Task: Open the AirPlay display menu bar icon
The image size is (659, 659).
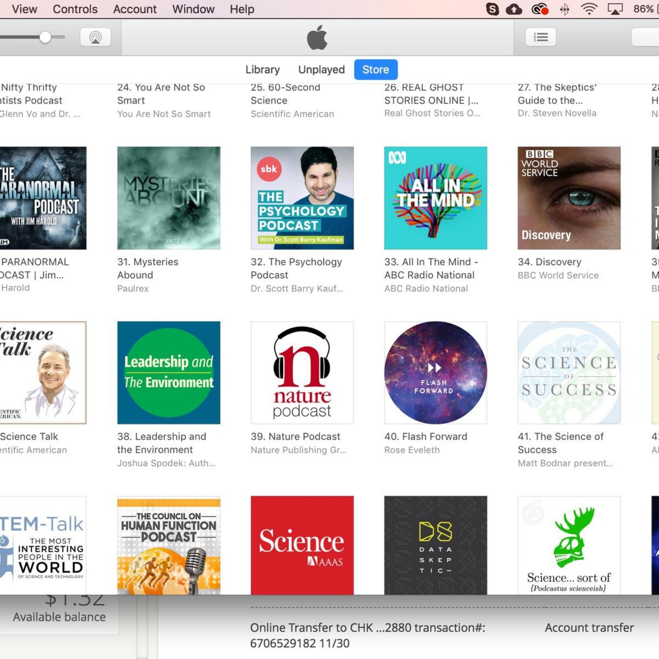Action: [x=615, y=9]
